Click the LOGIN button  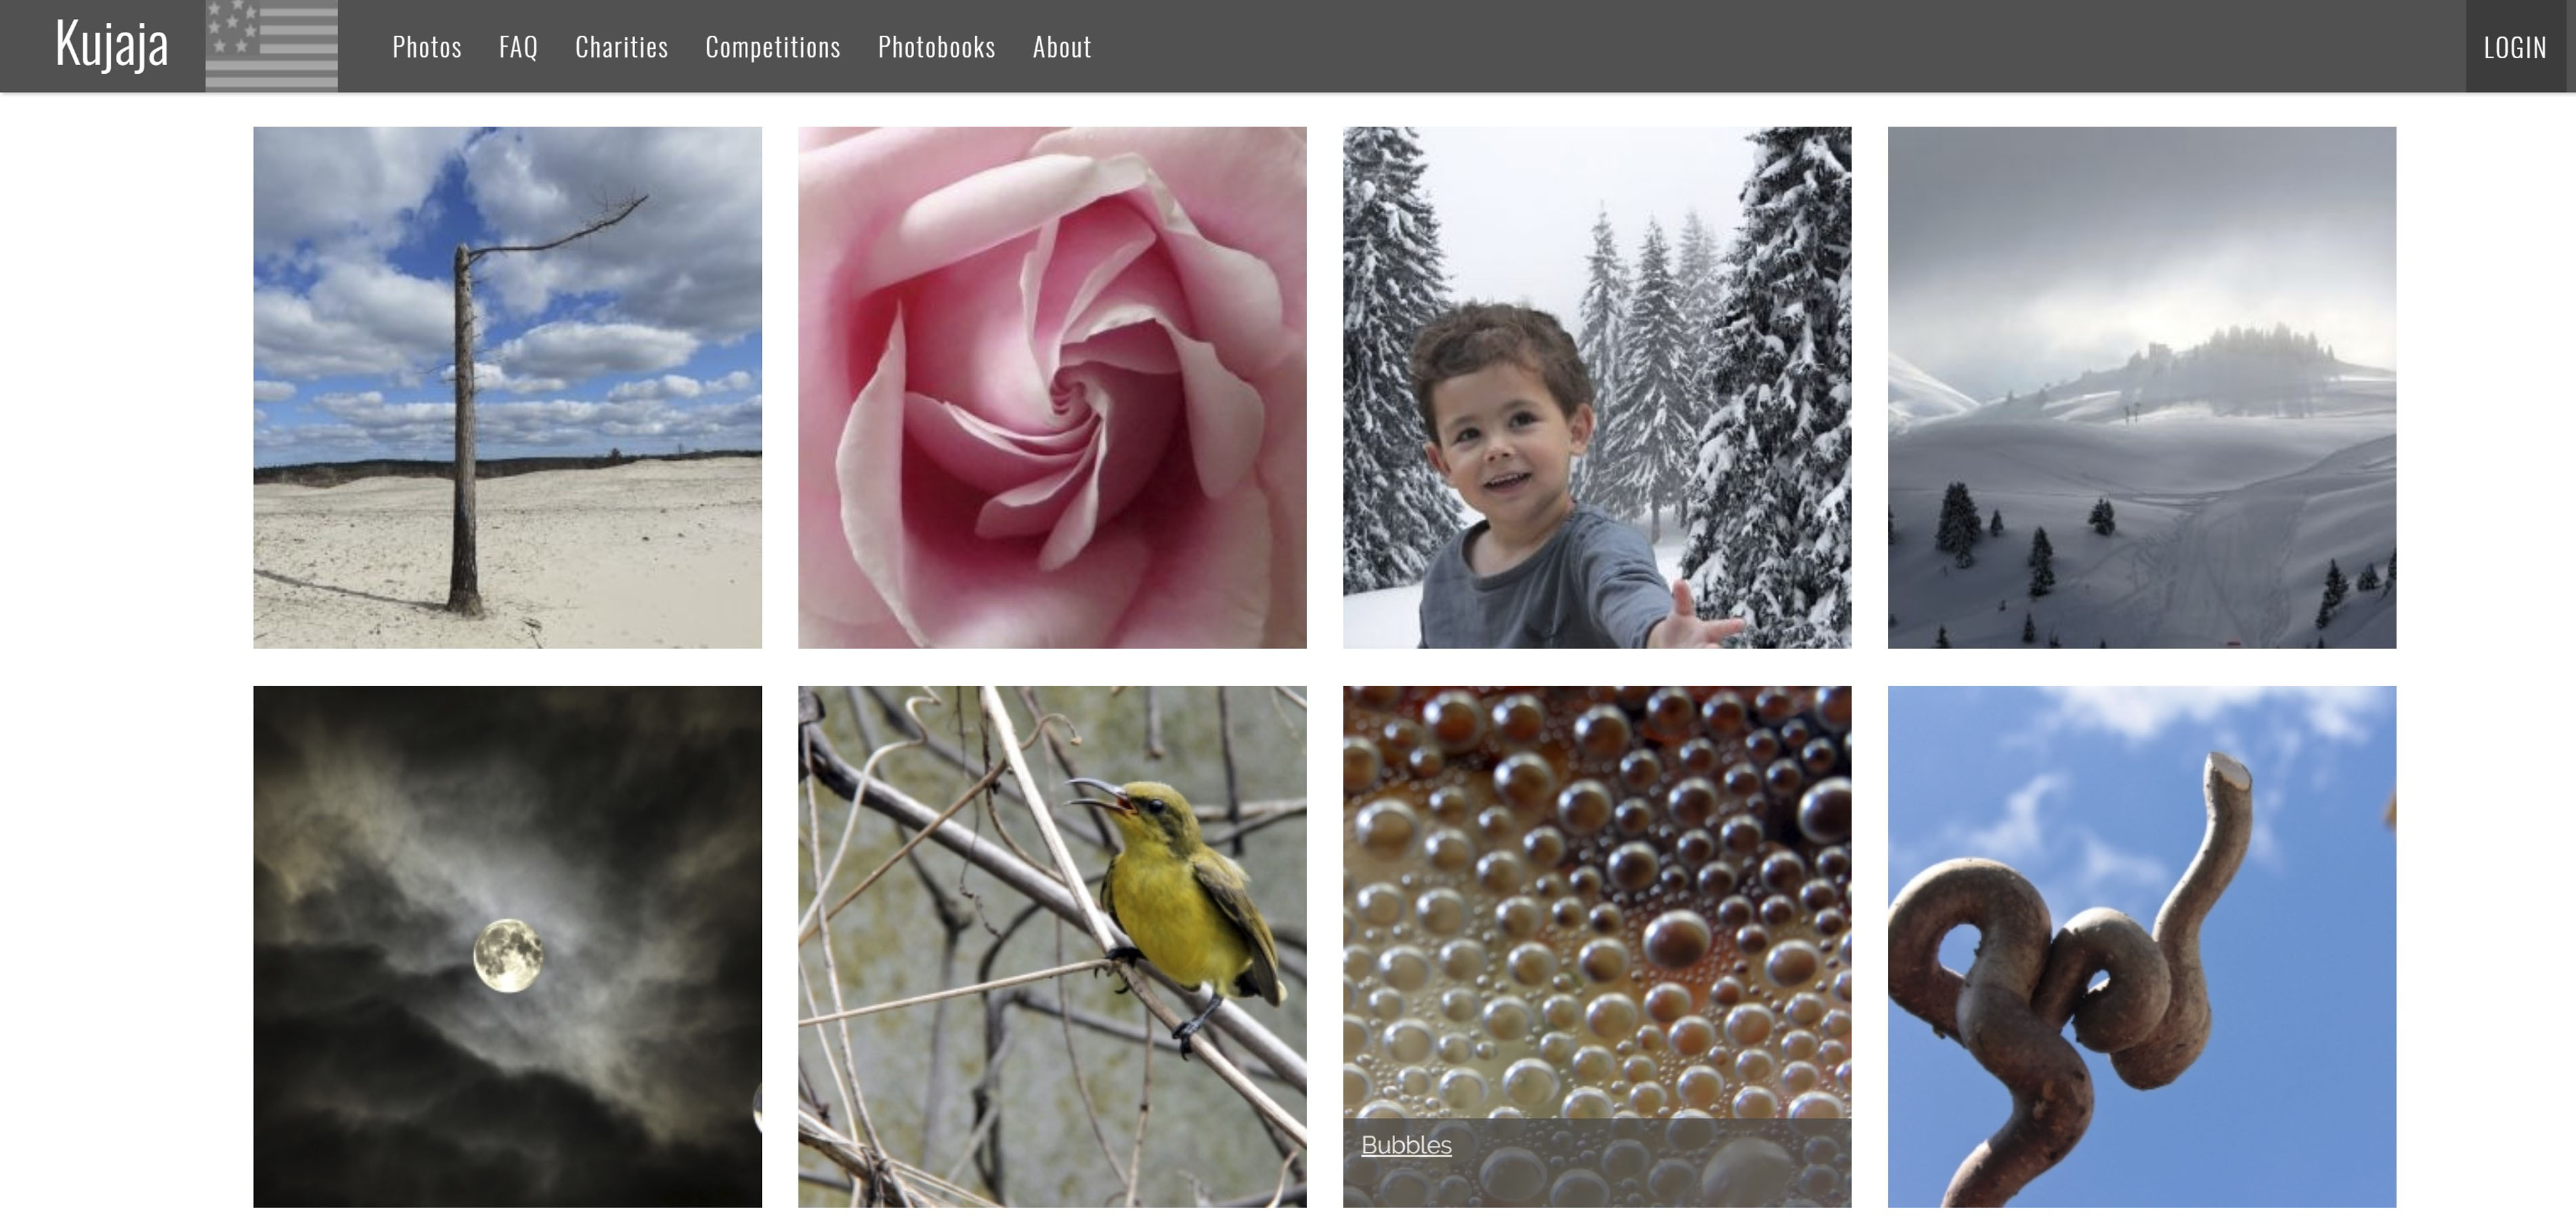tap(2515, 47)
